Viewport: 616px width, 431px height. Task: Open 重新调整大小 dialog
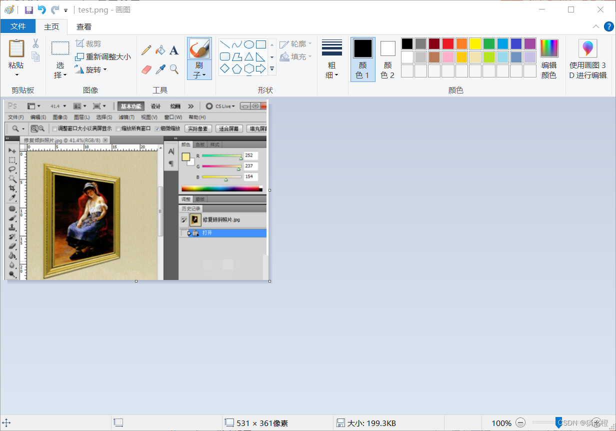tap(103, 56)
